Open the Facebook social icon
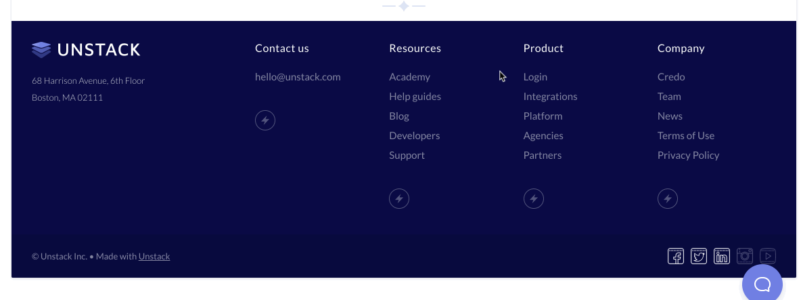This screenshot has height=300, width=801. 675,256
